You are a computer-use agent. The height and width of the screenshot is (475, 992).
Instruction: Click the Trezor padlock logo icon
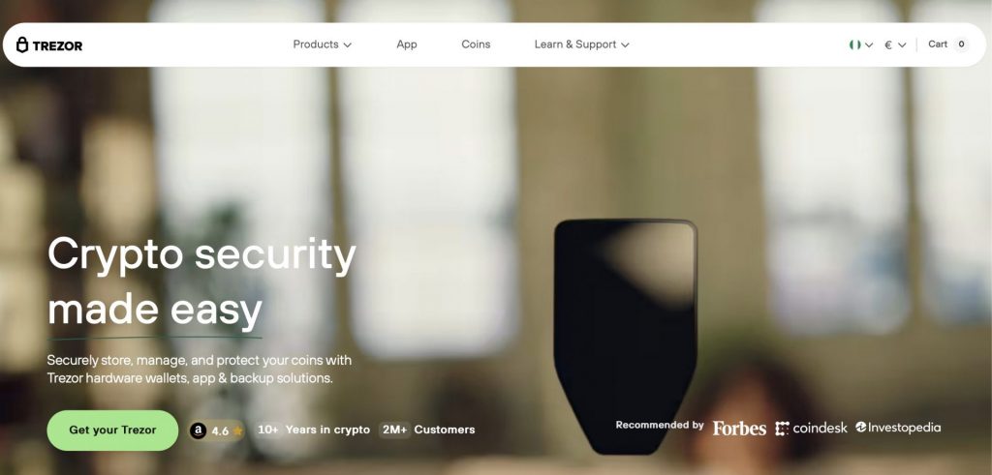22,45
